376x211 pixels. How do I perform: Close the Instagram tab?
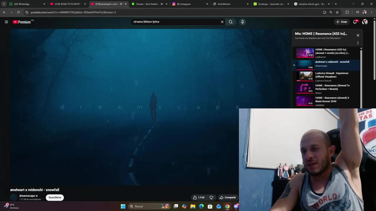point(207,4)
